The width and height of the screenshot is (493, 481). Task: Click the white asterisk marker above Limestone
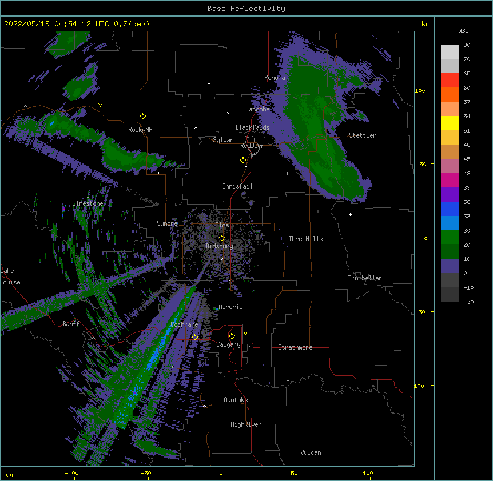88,198
